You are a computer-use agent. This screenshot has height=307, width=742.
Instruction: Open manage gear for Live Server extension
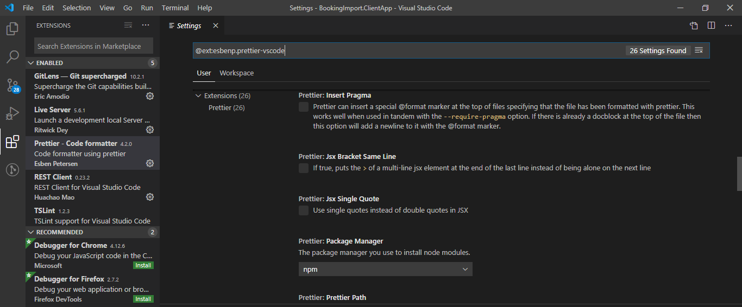150,130
